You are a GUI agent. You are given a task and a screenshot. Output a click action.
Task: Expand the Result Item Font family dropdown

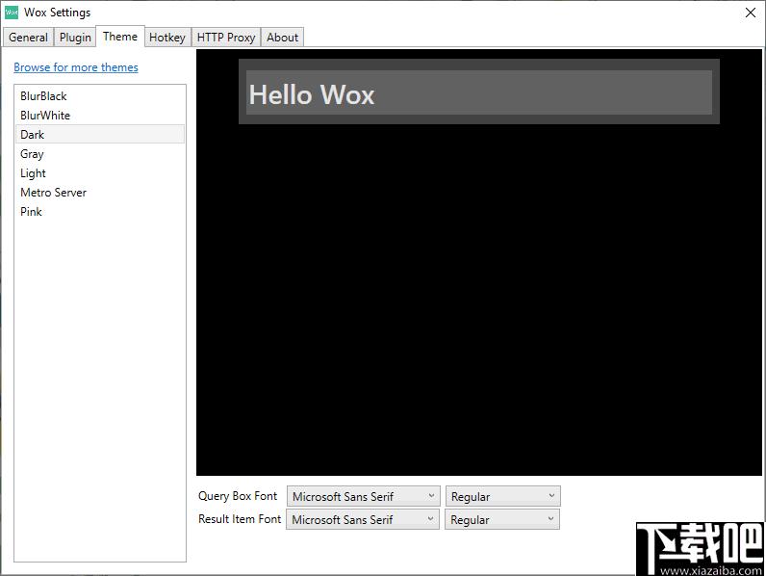click(x=363, y=519)
